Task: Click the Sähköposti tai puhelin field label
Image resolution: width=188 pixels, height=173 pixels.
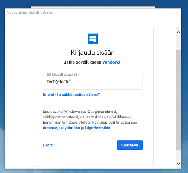Action: [62, 74]
